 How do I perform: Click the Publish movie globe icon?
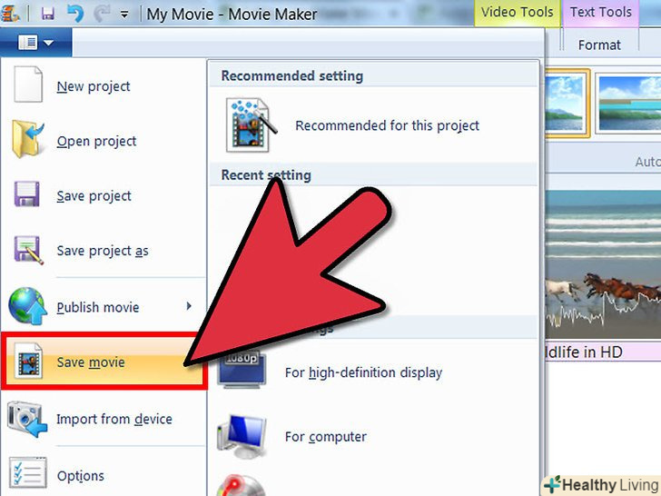click(27, 306)
